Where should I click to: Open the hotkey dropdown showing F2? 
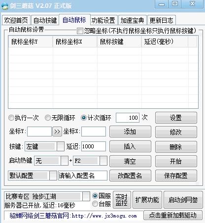click(90, 161)
